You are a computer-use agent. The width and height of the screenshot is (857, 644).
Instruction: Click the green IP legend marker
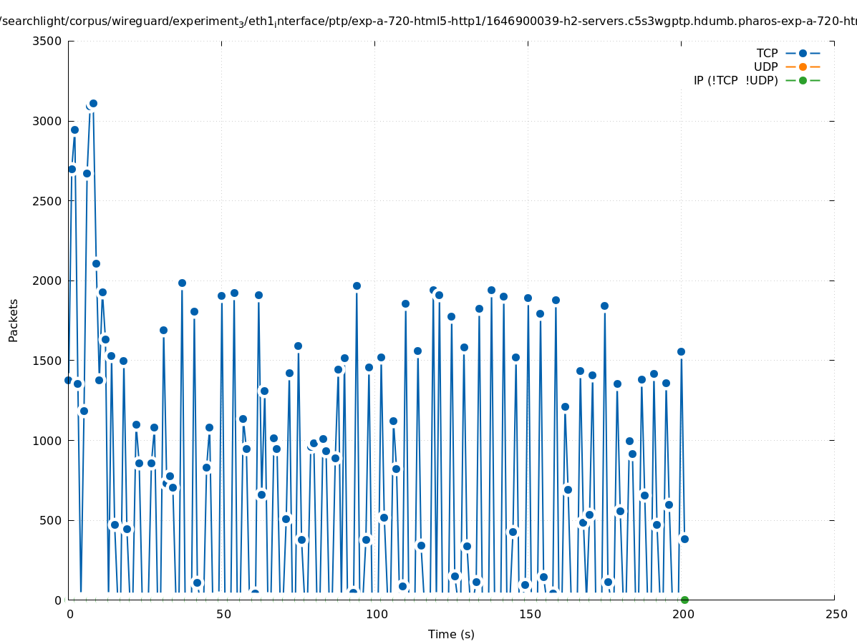pos(803,80)
